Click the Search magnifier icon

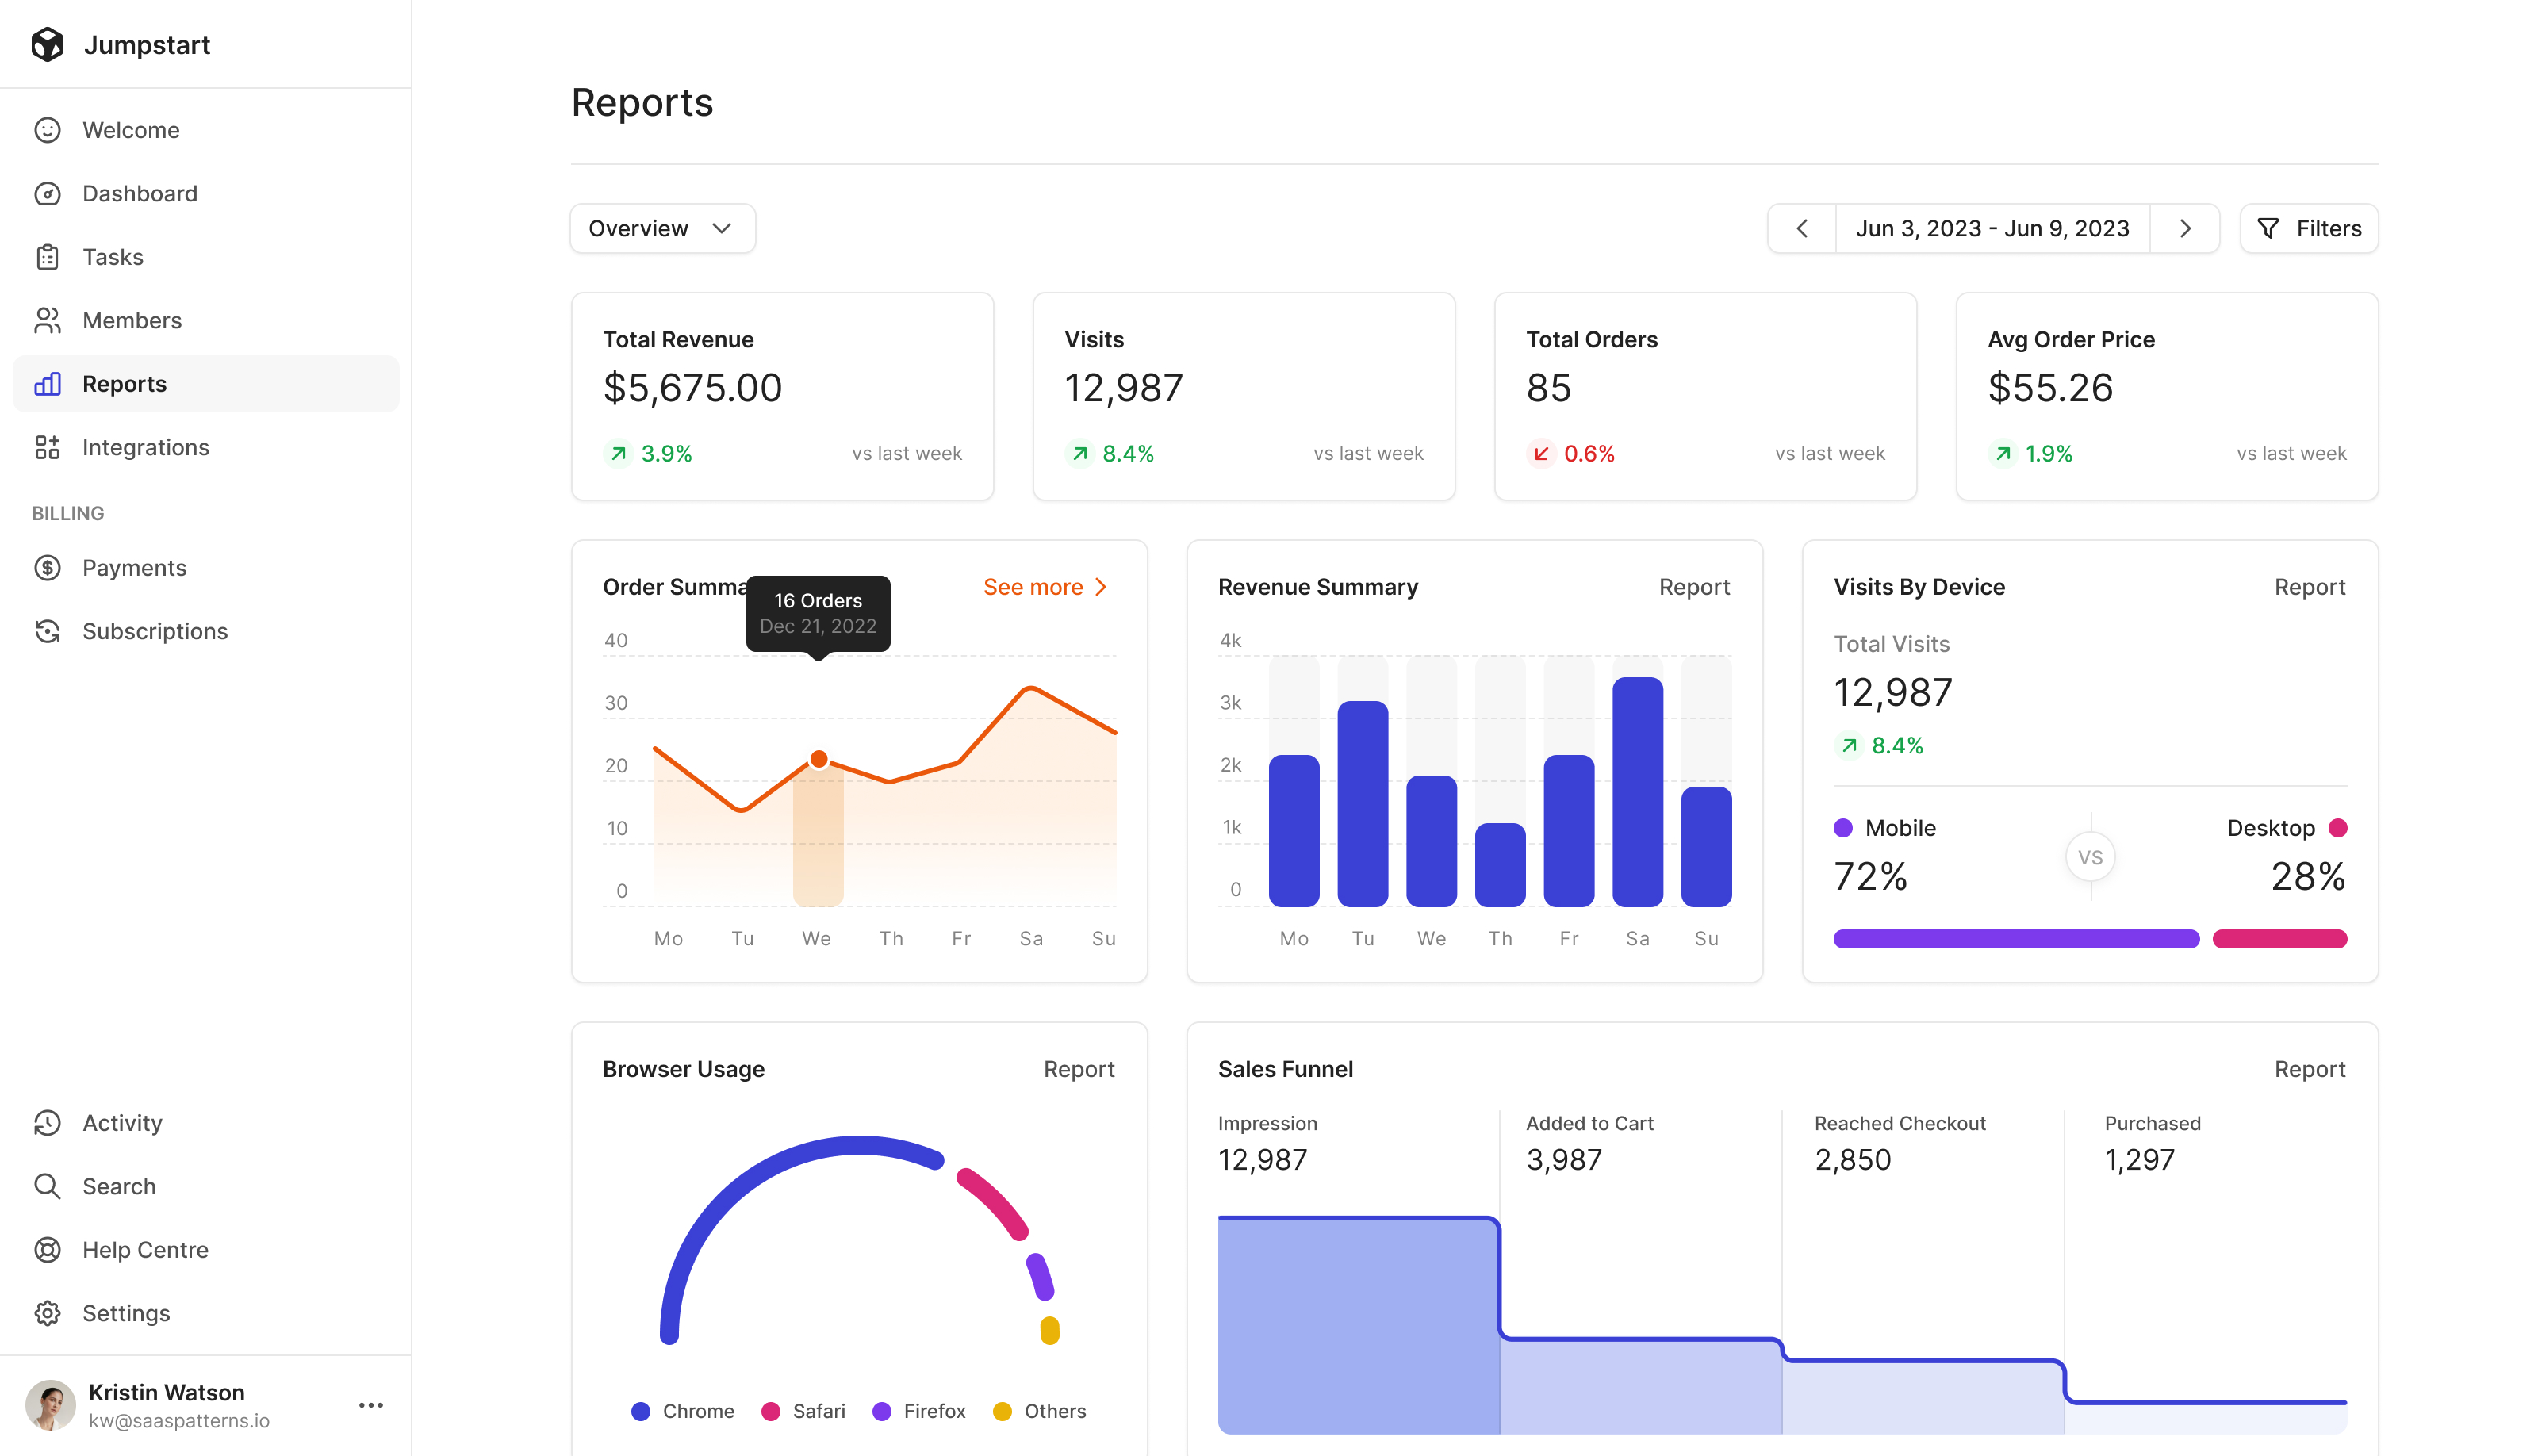click(x=47, y=1186)
